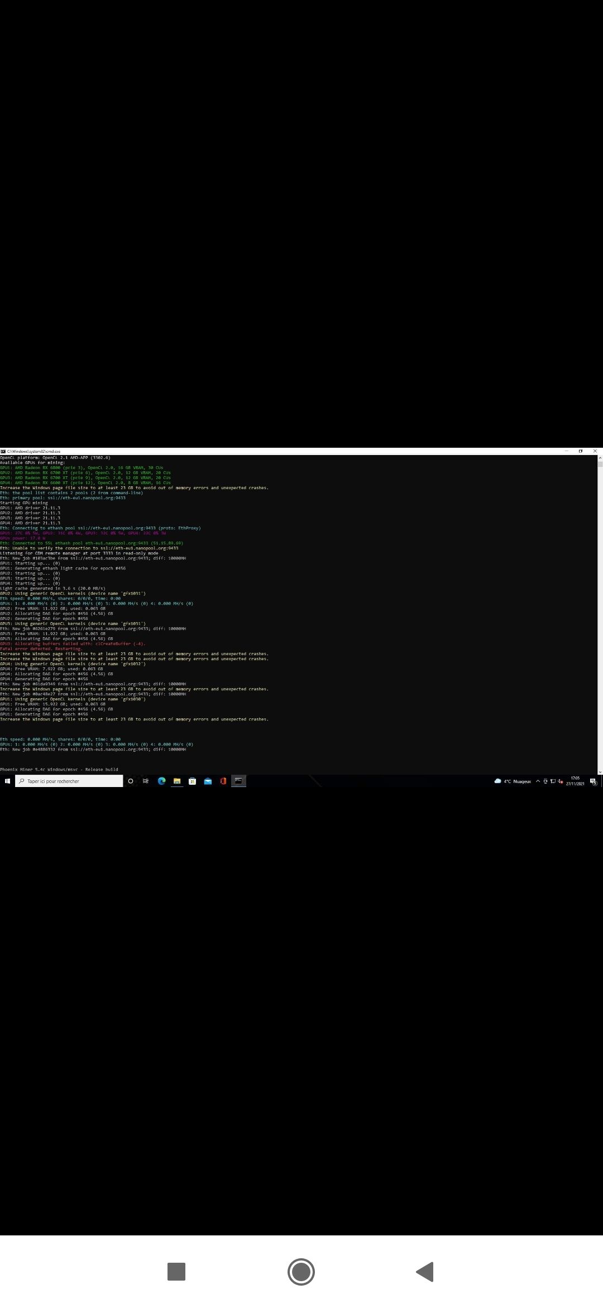The height and width of the screenshot is (1308, 603).
Task: Click the cmd.exe window system menu icon
Action: pyautogui.click(x=3, y=451)
